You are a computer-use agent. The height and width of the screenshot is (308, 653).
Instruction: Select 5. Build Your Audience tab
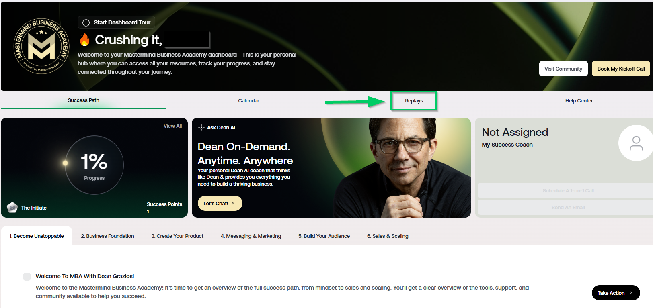coord(324,236)
